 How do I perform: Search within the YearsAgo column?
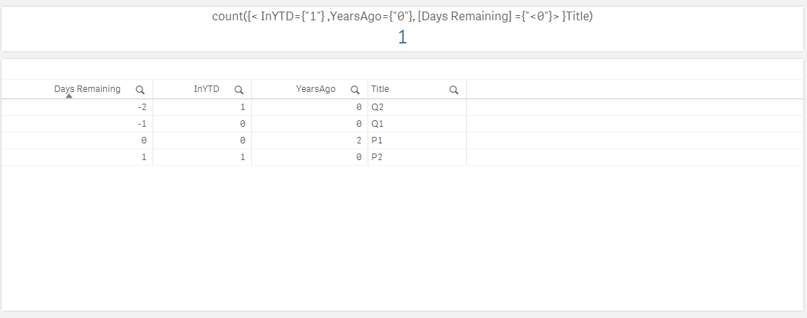(355, 91)
